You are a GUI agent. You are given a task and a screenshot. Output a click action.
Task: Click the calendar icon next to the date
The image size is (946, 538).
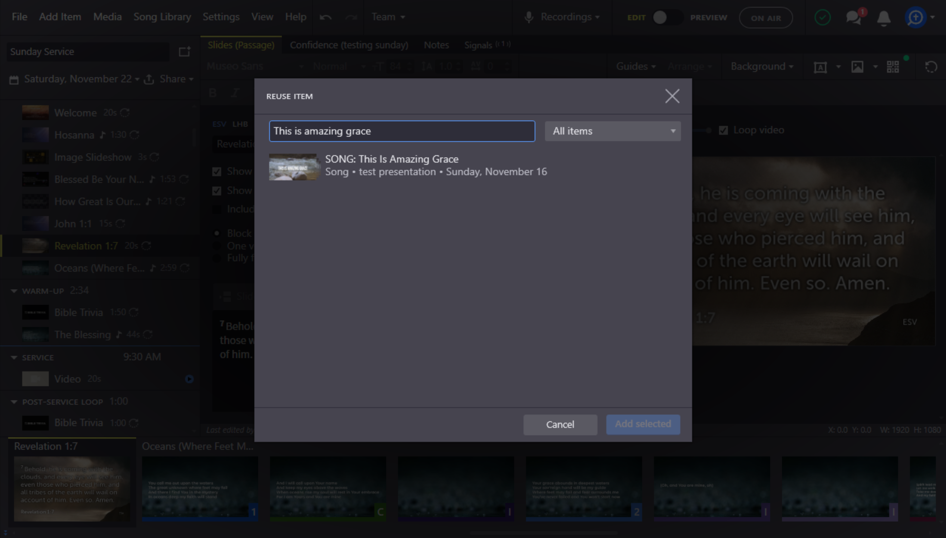click(14, 79)
